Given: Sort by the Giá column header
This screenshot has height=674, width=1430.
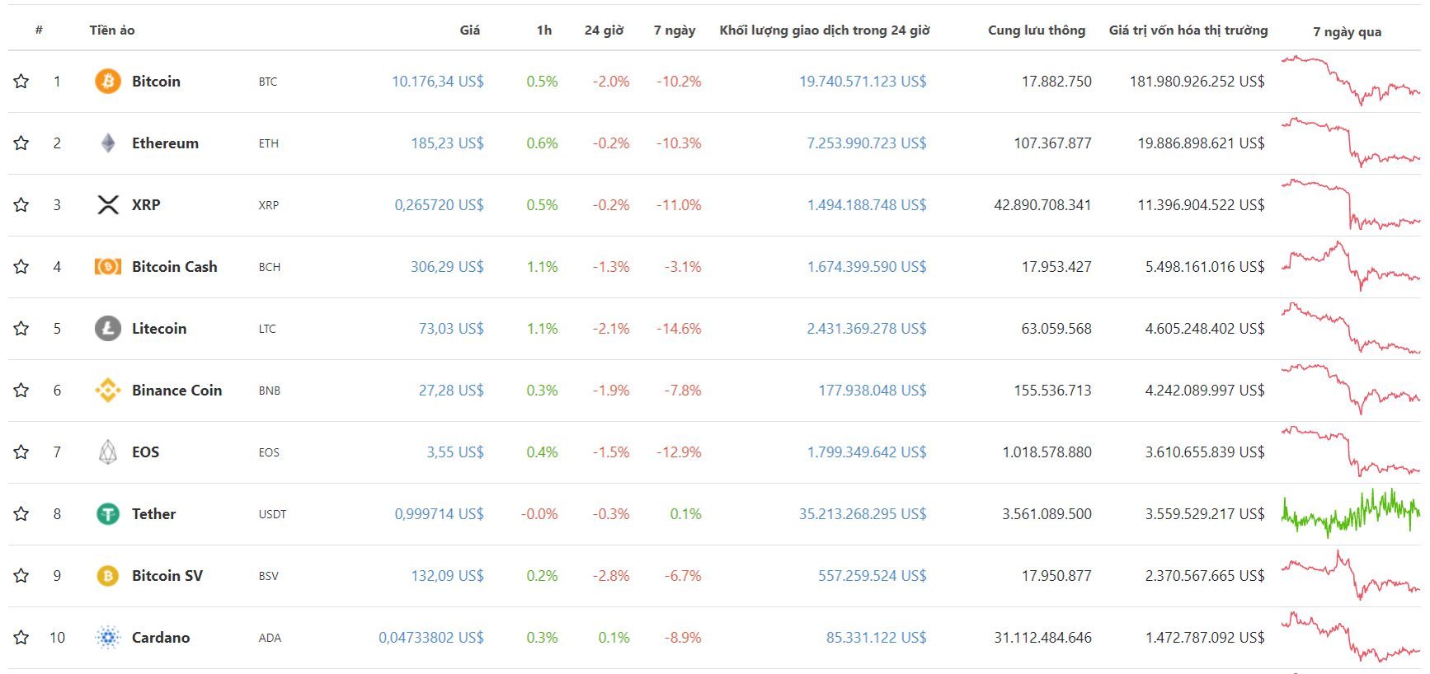Looking at the screenshot, I should (x=469, y=30).
